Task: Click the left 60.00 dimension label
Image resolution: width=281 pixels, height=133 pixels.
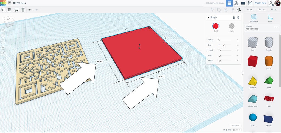Action: tap(99, 61)
